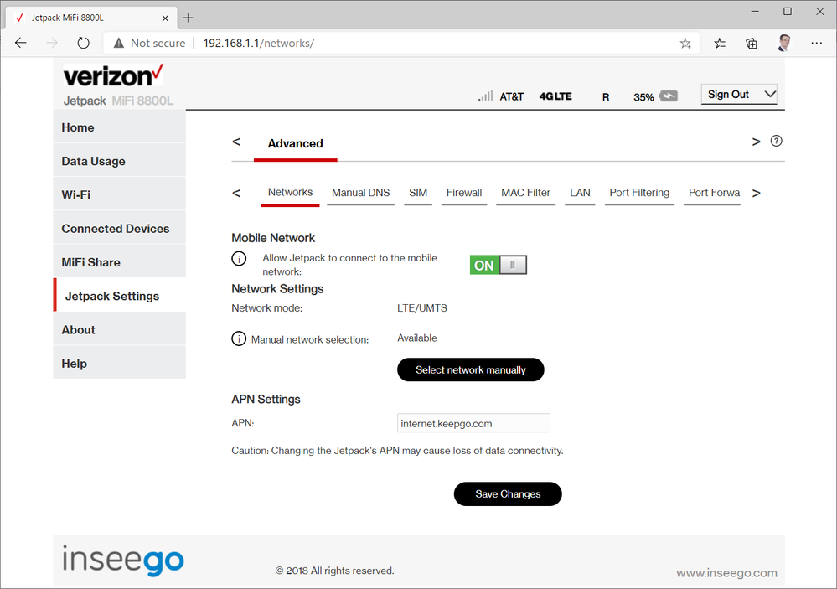
Task: Click the Select network manually button
Action: click(470, 369)
